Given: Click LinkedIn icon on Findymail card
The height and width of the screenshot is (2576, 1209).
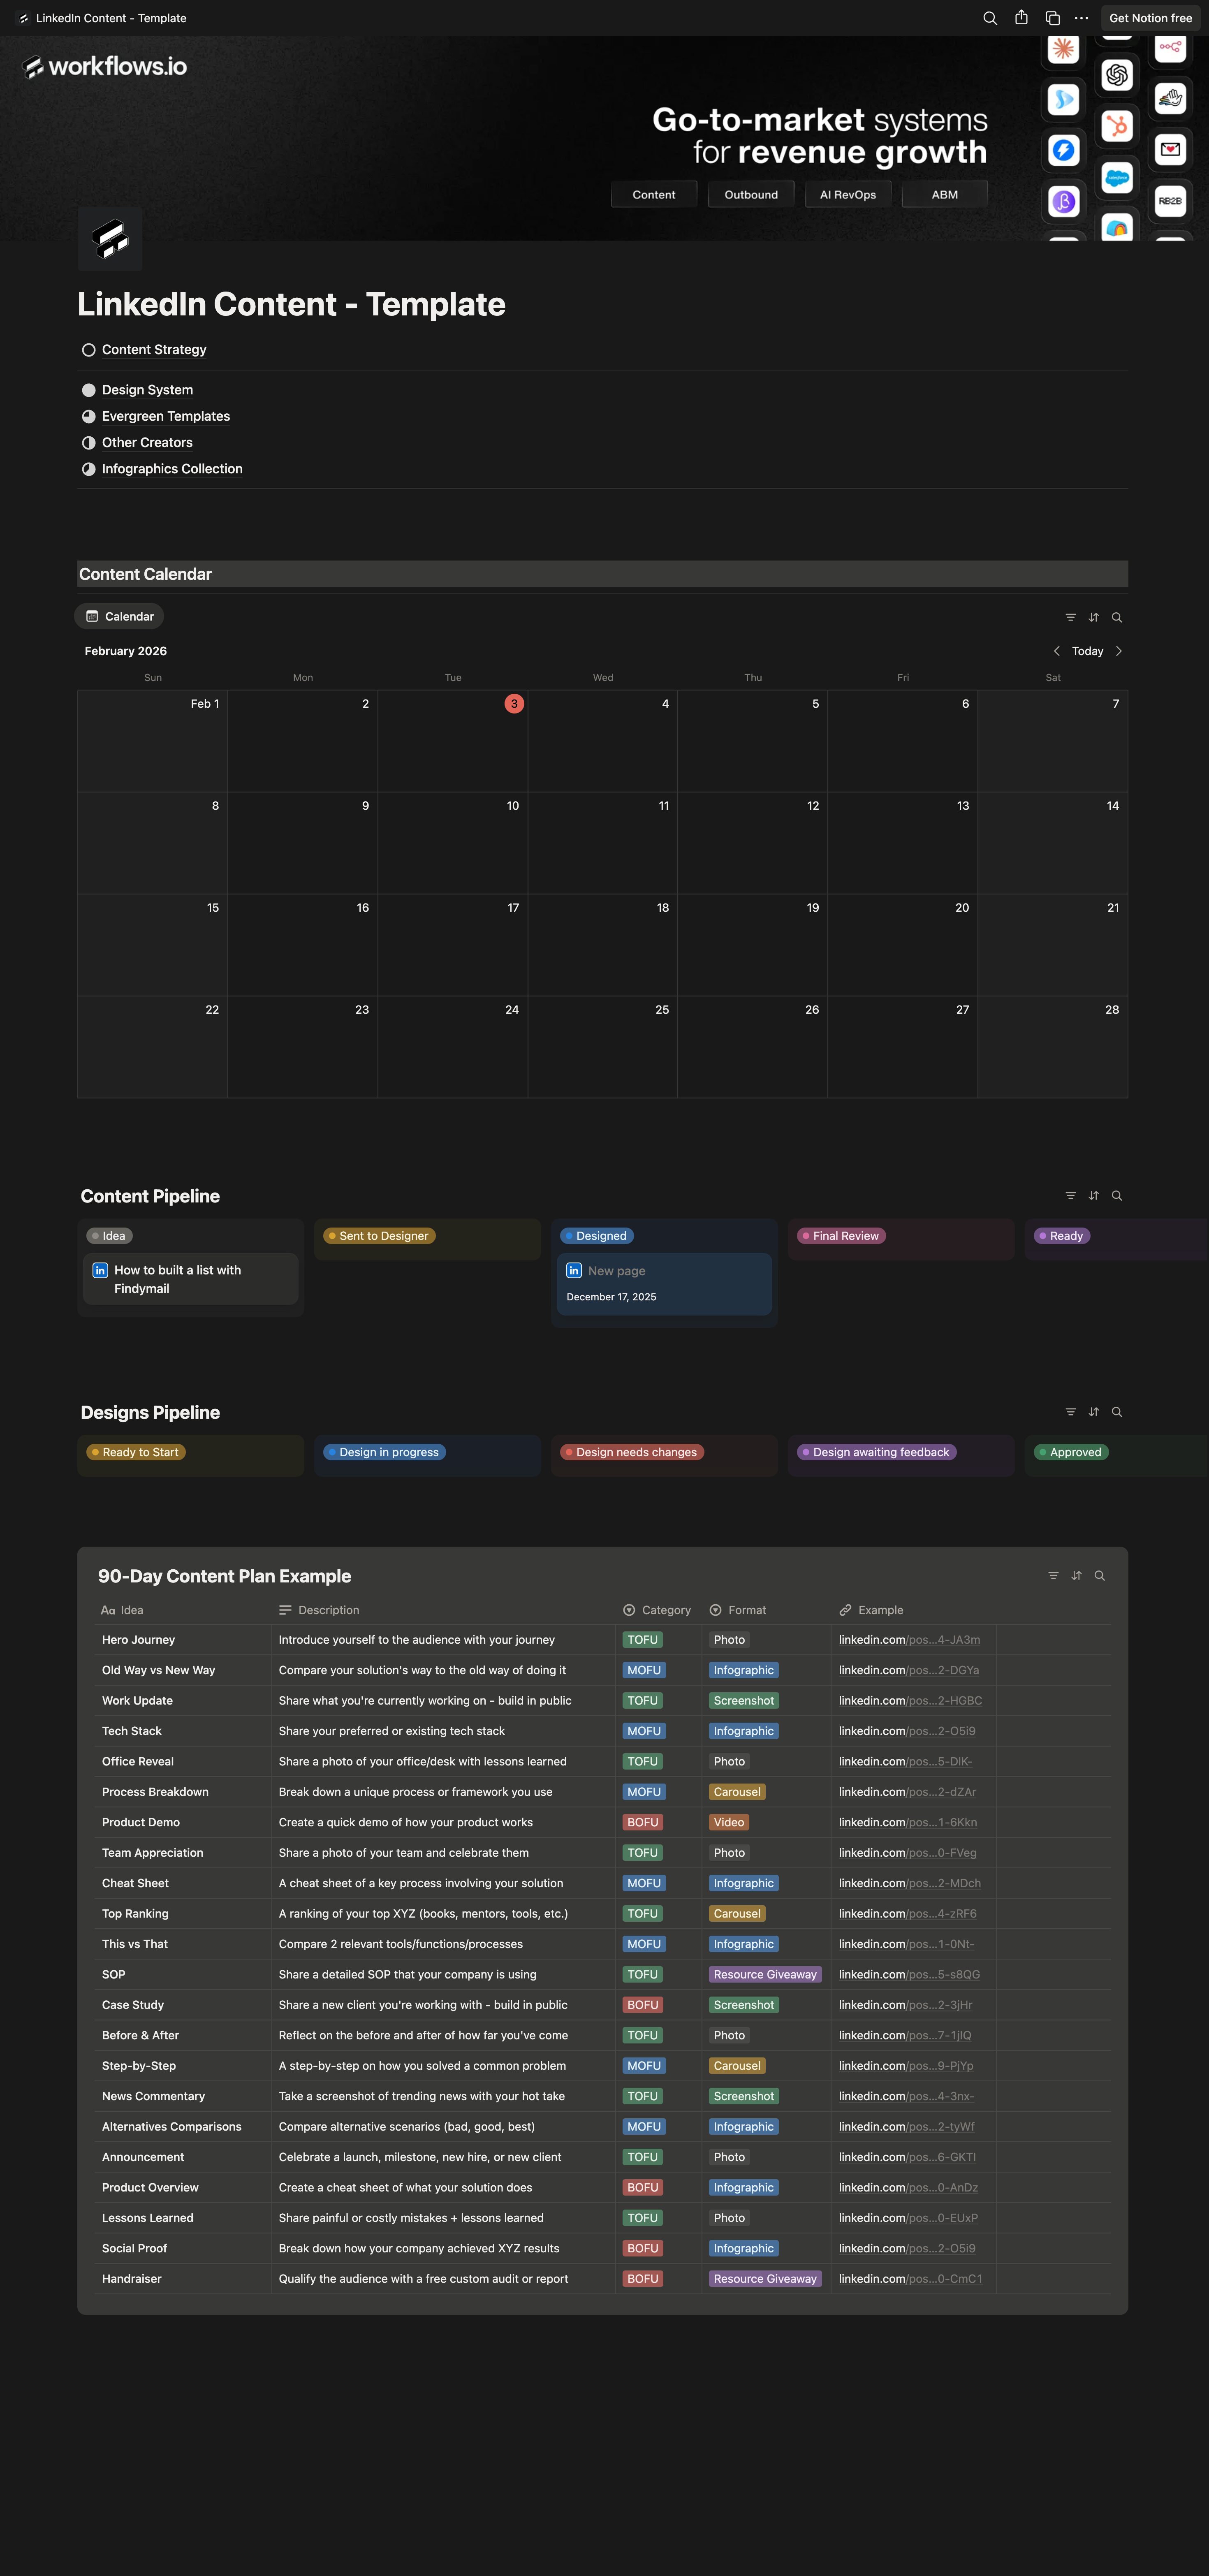Looking at the screenshot, I should (x=100, y=1270).
